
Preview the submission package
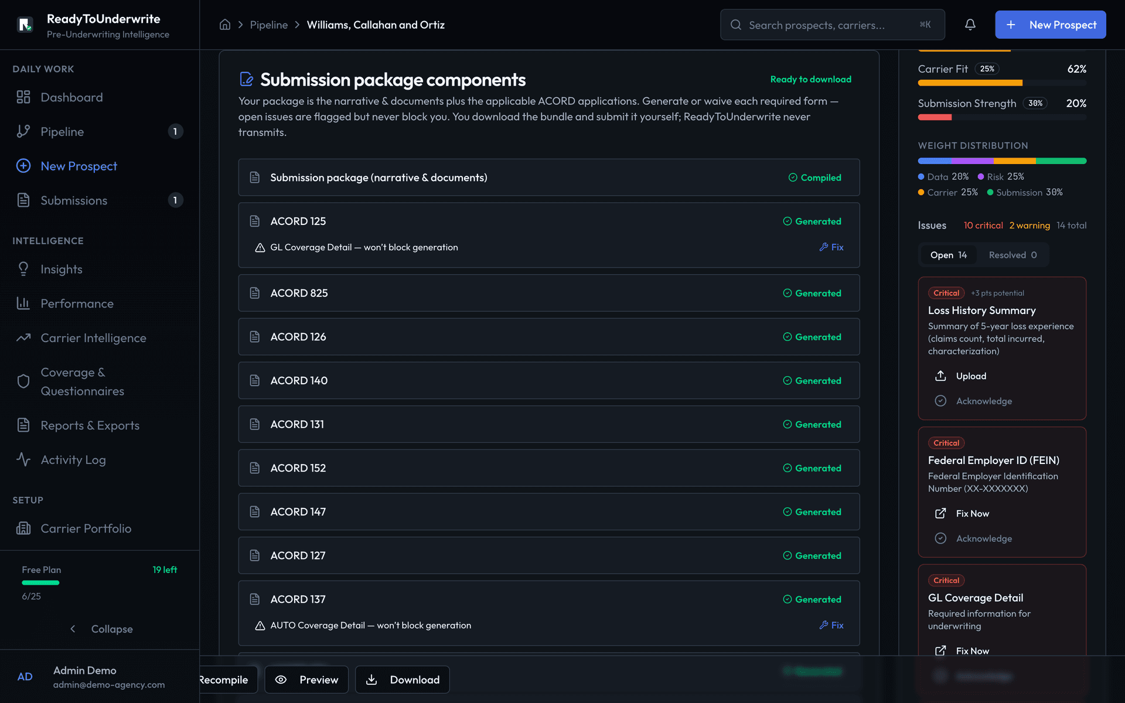pyautogui.click(x=306, y=680)
